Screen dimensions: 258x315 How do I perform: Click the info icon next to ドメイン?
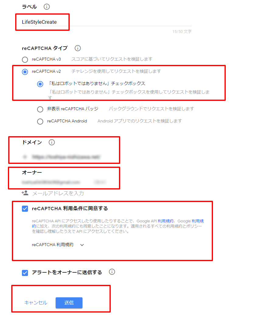click(51, 143)
